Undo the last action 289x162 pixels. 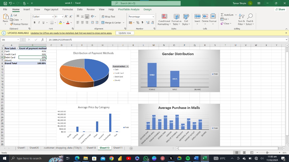tap(11, 3)
